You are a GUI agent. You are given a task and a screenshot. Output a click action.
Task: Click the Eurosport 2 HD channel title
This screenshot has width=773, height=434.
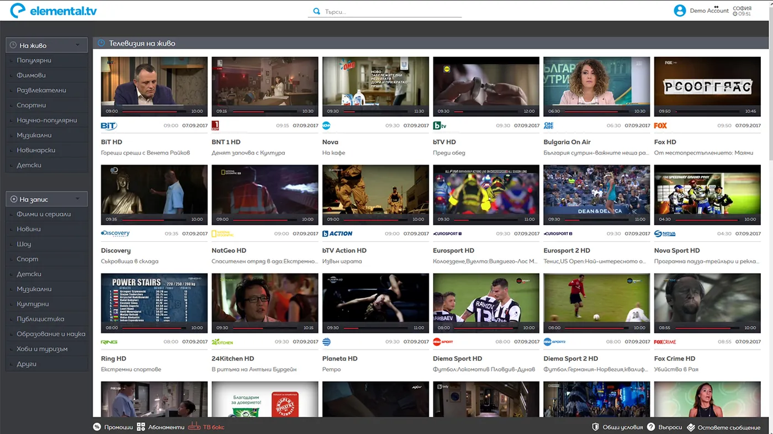(566, 250)
